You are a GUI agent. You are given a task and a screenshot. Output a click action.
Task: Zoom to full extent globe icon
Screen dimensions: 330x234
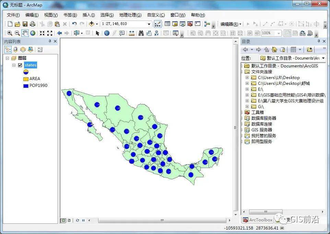click(33, 33)
